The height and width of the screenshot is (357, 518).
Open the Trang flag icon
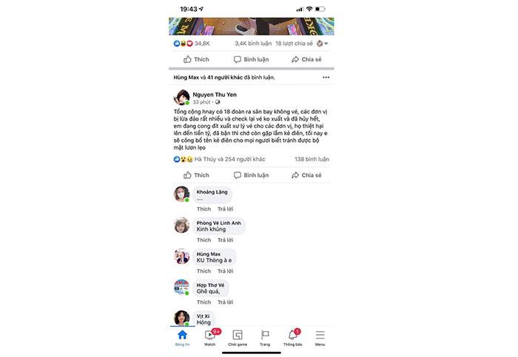[x=265, y=336]
